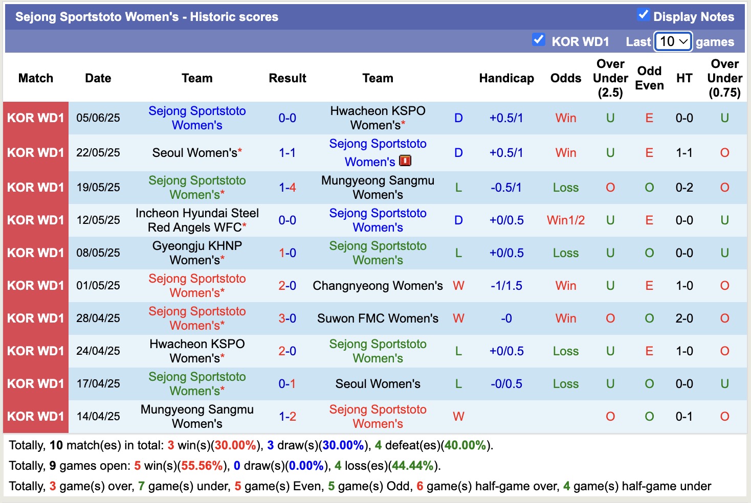This screenshot has width=751, height=503.
Task: Open Gyeongju KHNP Women's team page
Action: [x=197, y=253]
